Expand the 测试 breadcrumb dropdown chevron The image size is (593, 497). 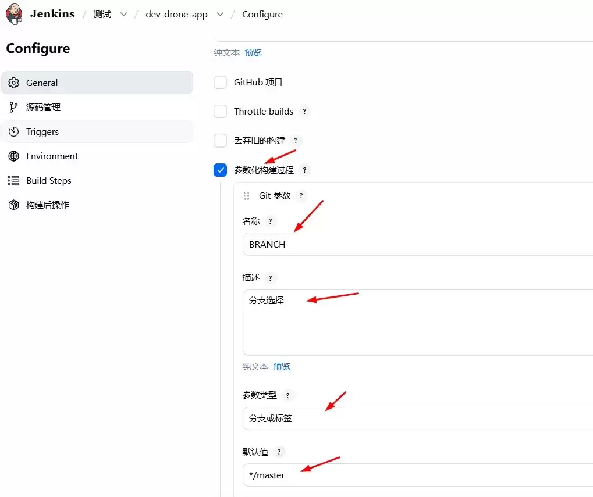tap(123, 15)
